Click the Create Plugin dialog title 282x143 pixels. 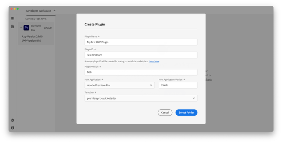pyautogui.click(x=95, y=24)
